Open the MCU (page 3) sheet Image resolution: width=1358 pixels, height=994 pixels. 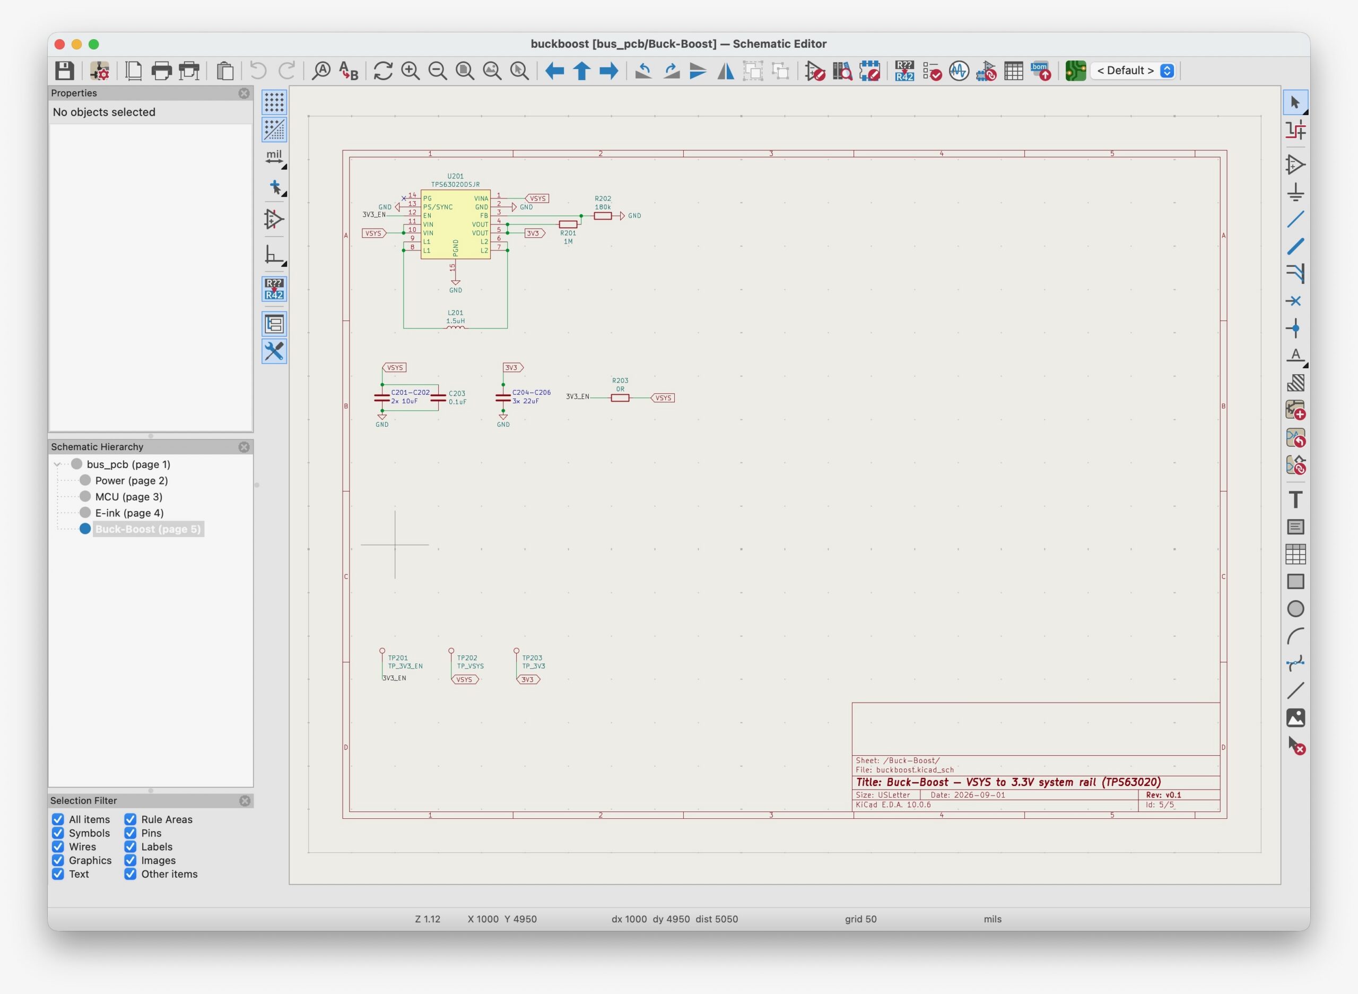point(128,496)
